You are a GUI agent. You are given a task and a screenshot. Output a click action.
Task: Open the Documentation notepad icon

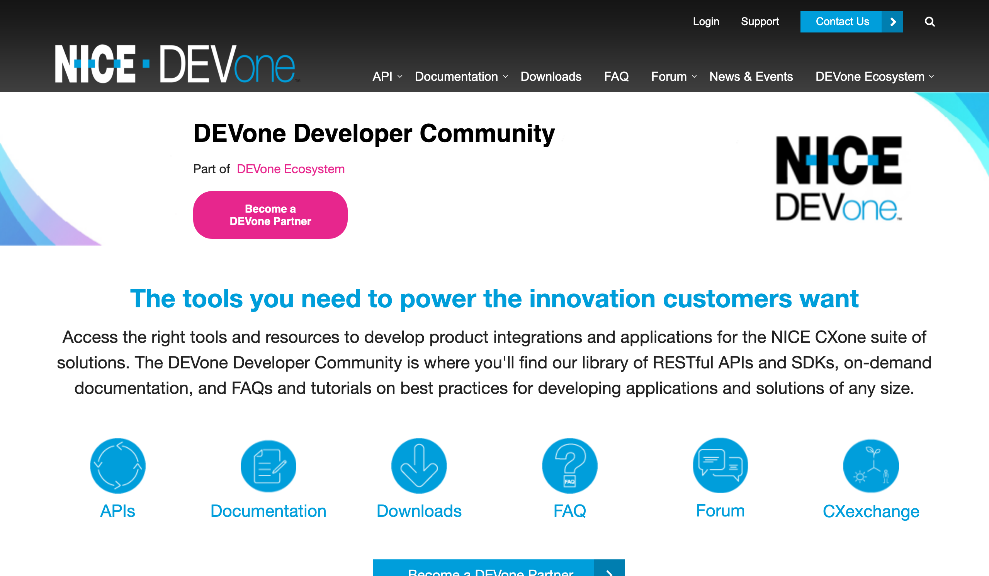point(268,466)
